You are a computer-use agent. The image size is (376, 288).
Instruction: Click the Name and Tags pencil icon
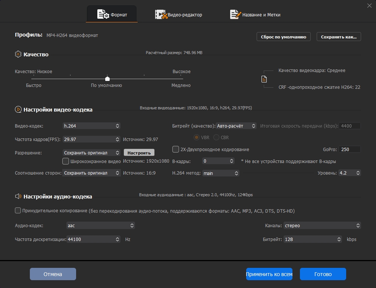pos(235,15)
